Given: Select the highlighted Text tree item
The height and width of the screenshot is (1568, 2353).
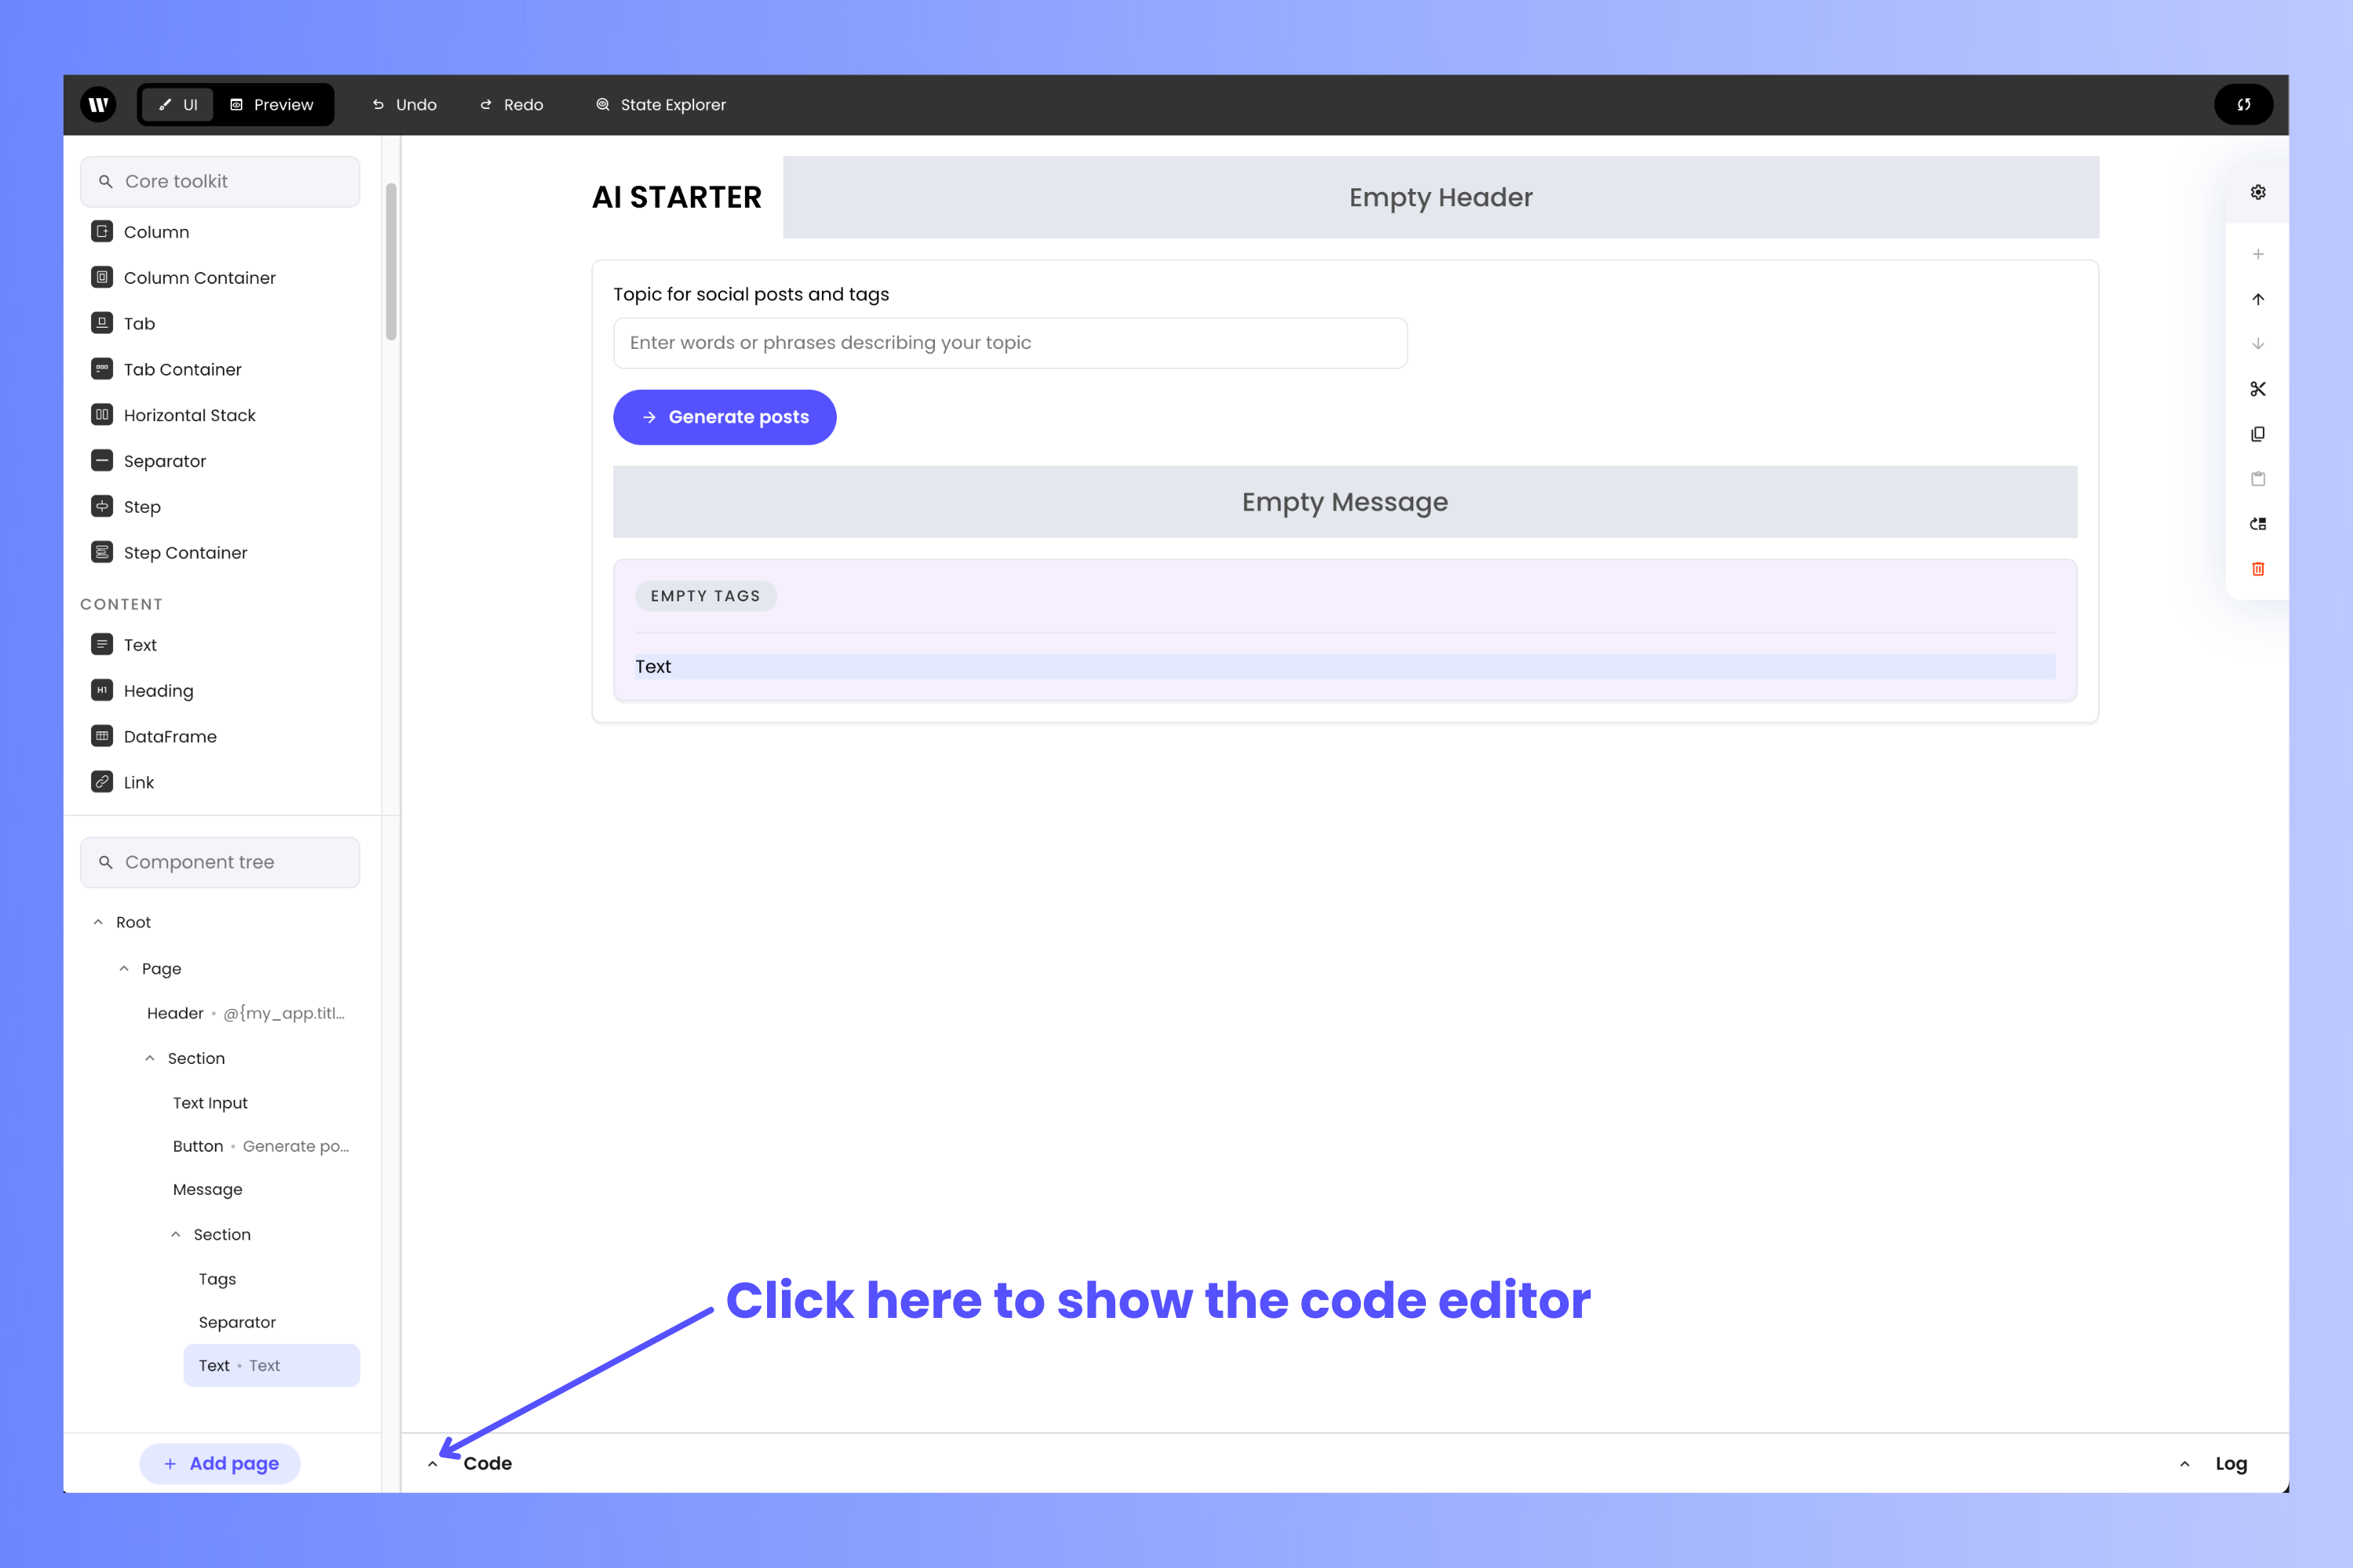Looking at the screenshot, I should (x=271, y=1365).
